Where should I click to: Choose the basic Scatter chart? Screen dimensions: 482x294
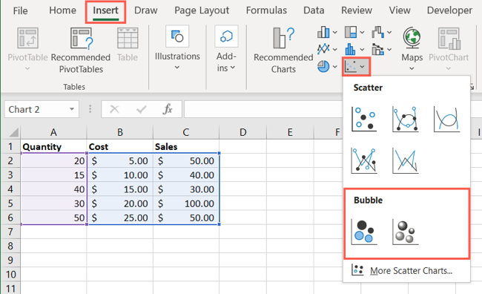pos(364,119)
